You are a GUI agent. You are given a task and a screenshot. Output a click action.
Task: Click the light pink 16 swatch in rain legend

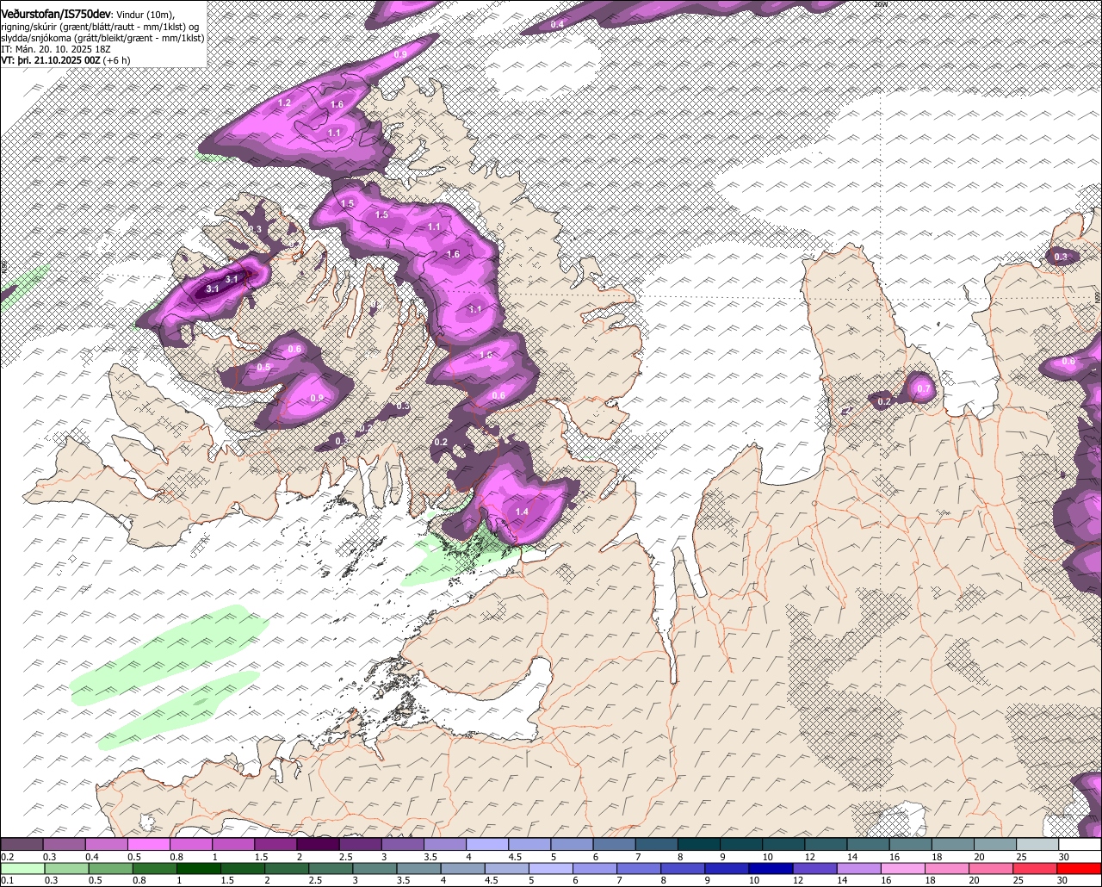tap(903, 869)
